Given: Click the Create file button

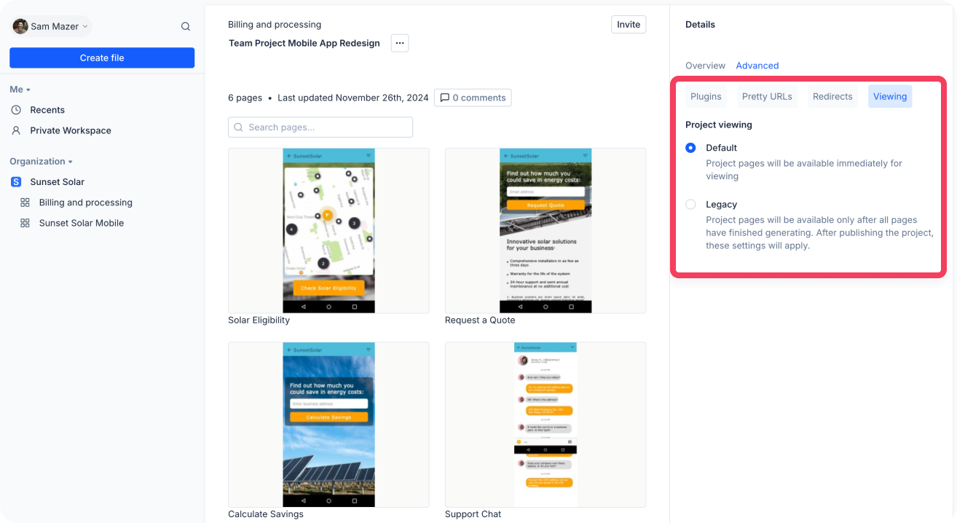Looking at the screenshot, I should pos(102,58).
